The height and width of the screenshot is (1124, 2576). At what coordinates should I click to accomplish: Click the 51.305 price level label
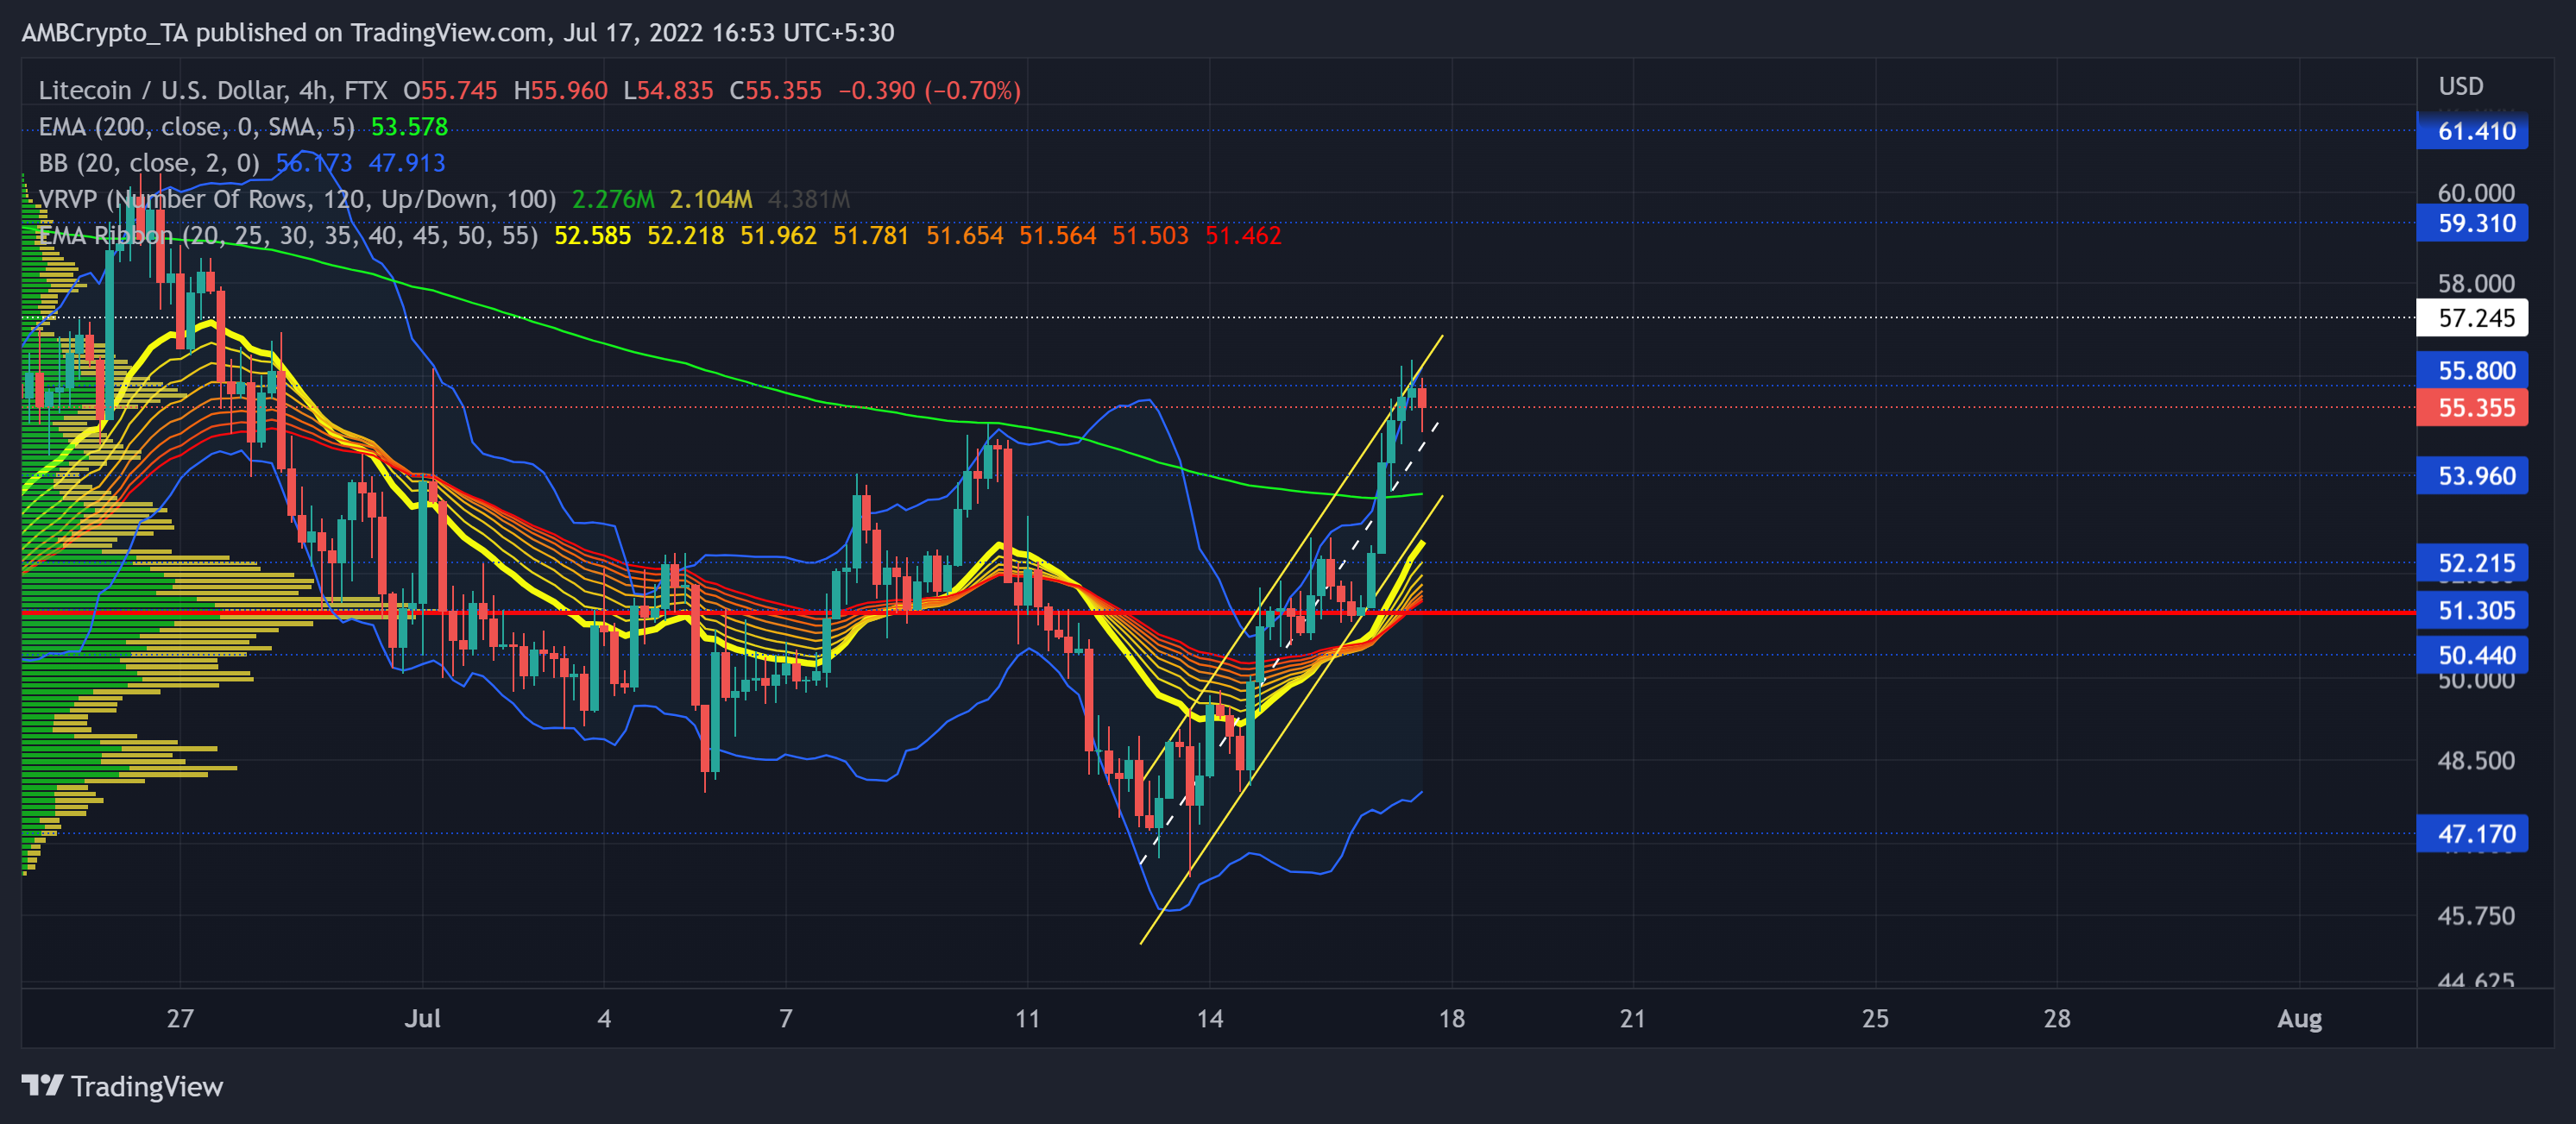(2472, 610)
